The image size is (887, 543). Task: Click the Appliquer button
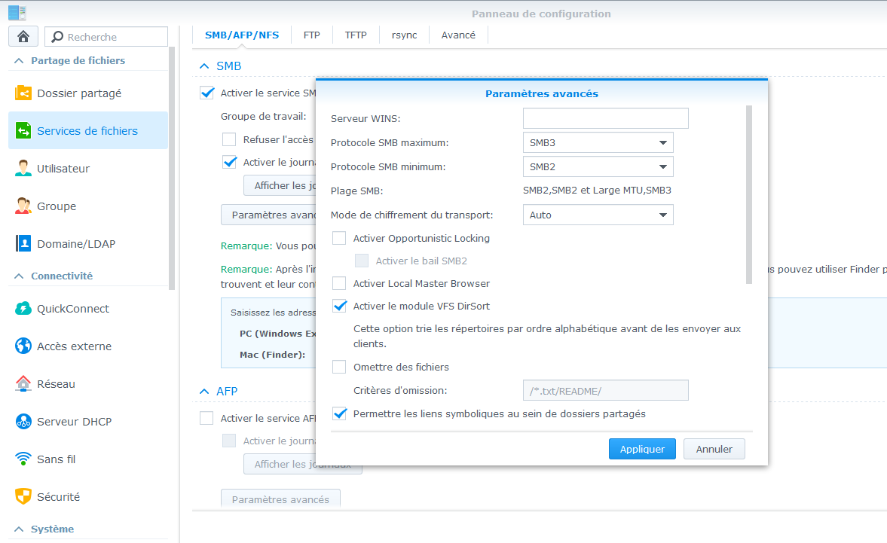(x=642, y=449)
